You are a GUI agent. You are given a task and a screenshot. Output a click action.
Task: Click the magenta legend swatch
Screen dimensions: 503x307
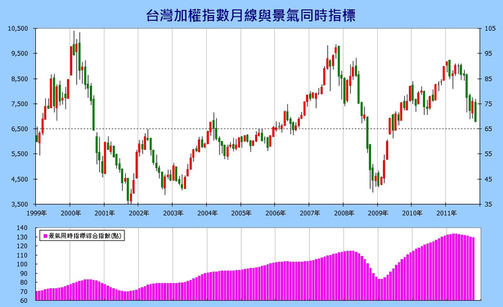(x=45, y=236)
